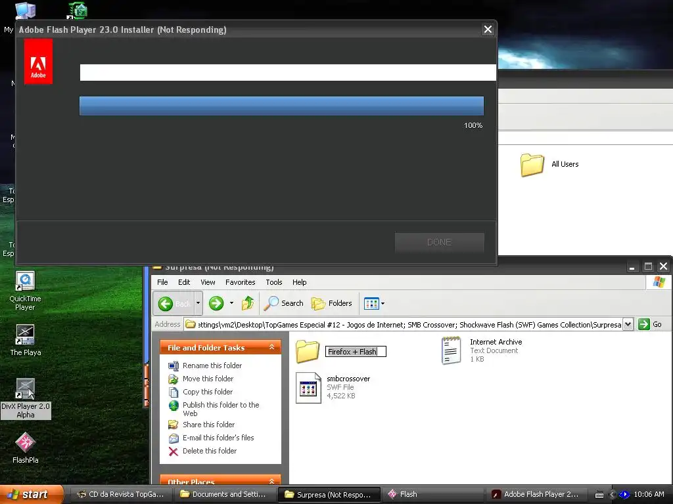Open the Views dropdown button
Viewport: 673px width, 504px height.
click(x=374, y=303)
